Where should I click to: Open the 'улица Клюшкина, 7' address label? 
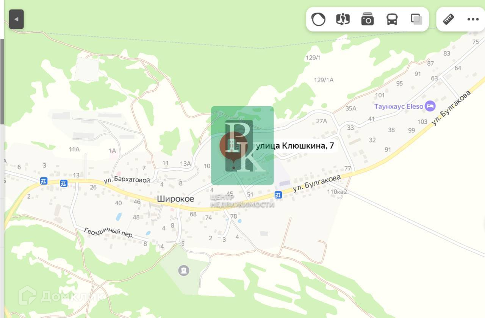tap(295, 146)
